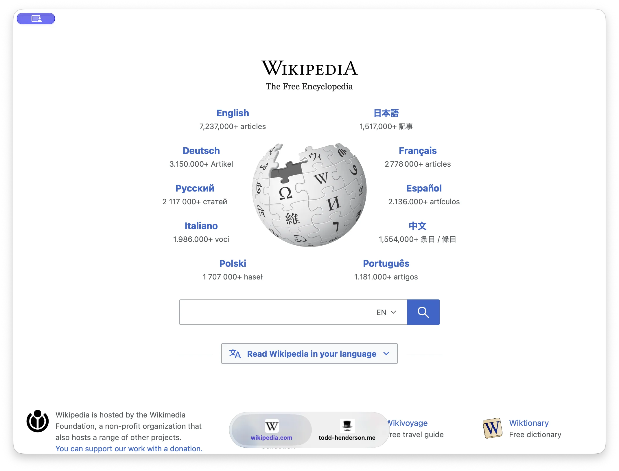Click the WIKIPEDIA wordmark heading
The width and height of the screenshot is (619, 471).
tap(309, 68)
